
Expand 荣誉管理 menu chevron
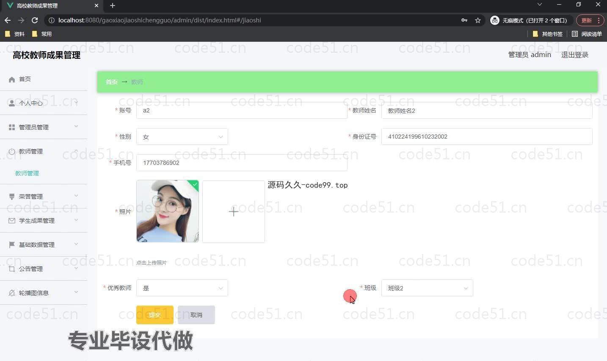click(x=76, y=196)
